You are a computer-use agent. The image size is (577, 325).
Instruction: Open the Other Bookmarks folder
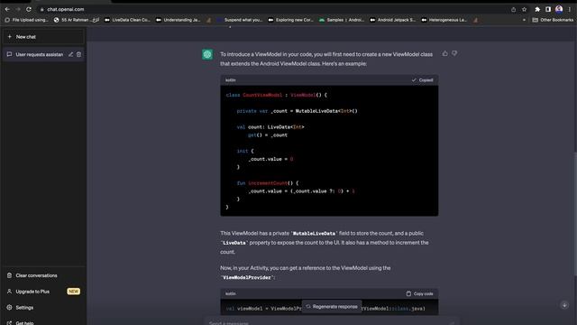pyautogui.click(x=553, y=20)
